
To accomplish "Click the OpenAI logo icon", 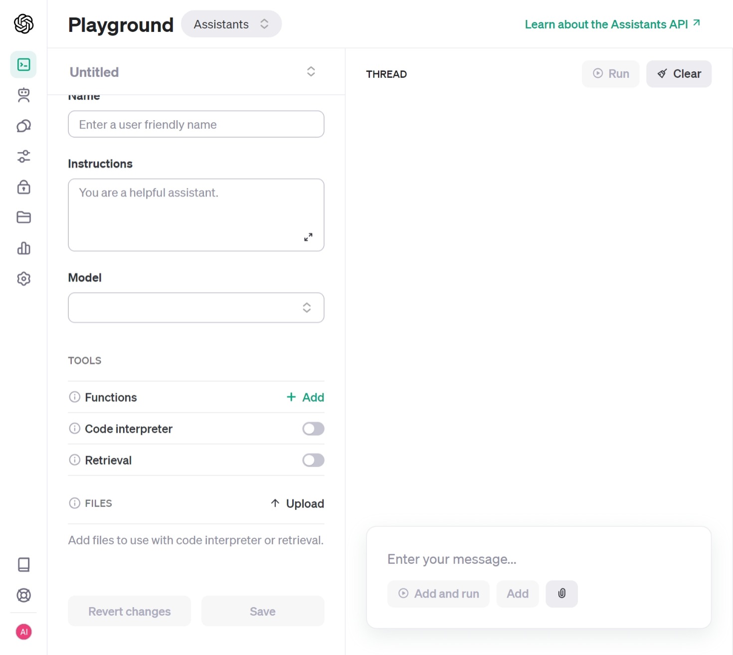I will 23,23.
